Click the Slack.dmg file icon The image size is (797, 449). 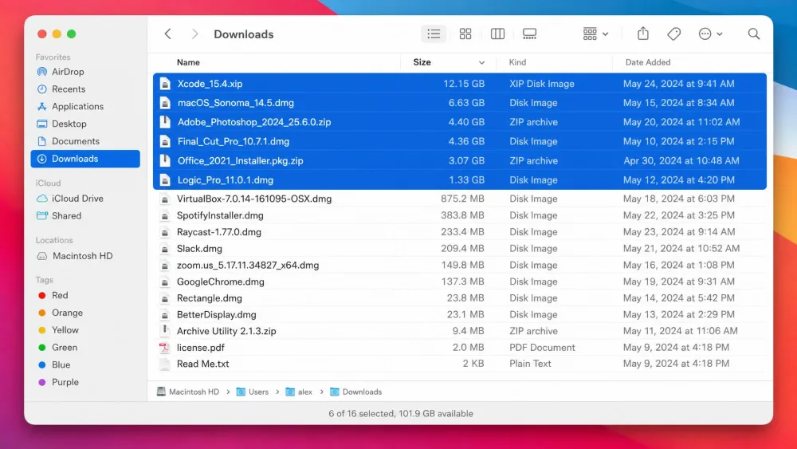(x=165, y=249)
